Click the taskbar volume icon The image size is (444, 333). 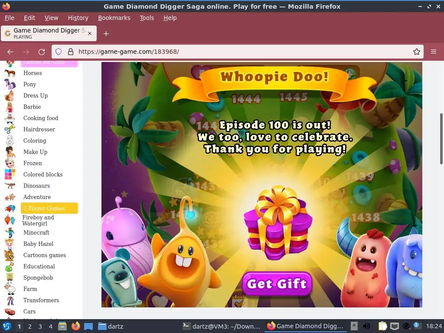point(367,326)
